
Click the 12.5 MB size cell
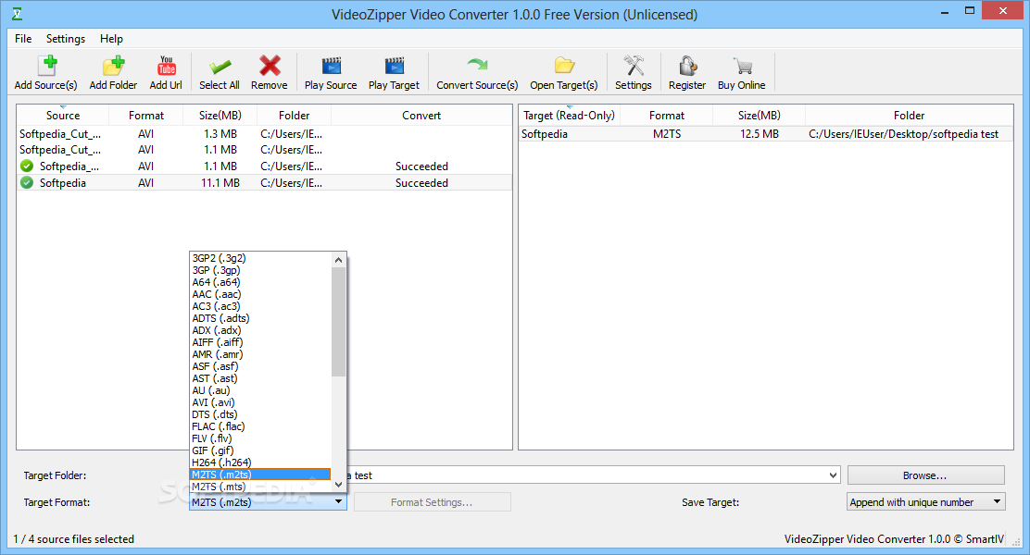click(760, 134)
